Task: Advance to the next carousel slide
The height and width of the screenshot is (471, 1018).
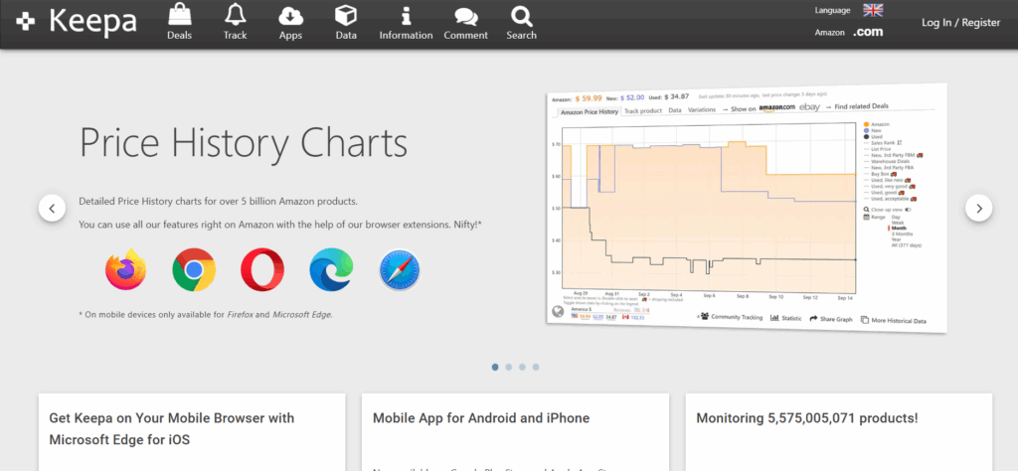Action: coord(978,209)
